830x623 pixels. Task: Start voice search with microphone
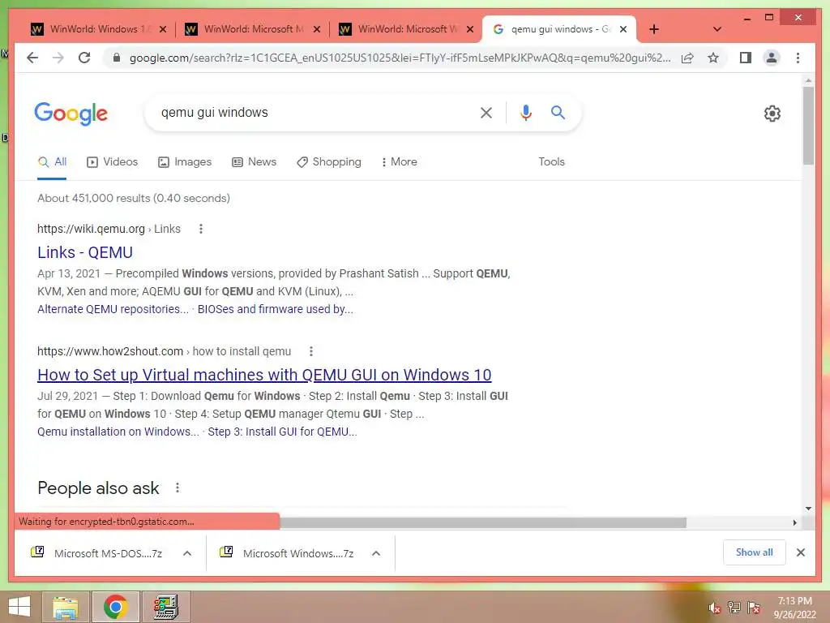tap(525, 112)
